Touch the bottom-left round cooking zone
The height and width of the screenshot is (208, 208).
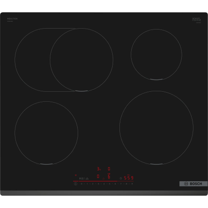(46, 133)
